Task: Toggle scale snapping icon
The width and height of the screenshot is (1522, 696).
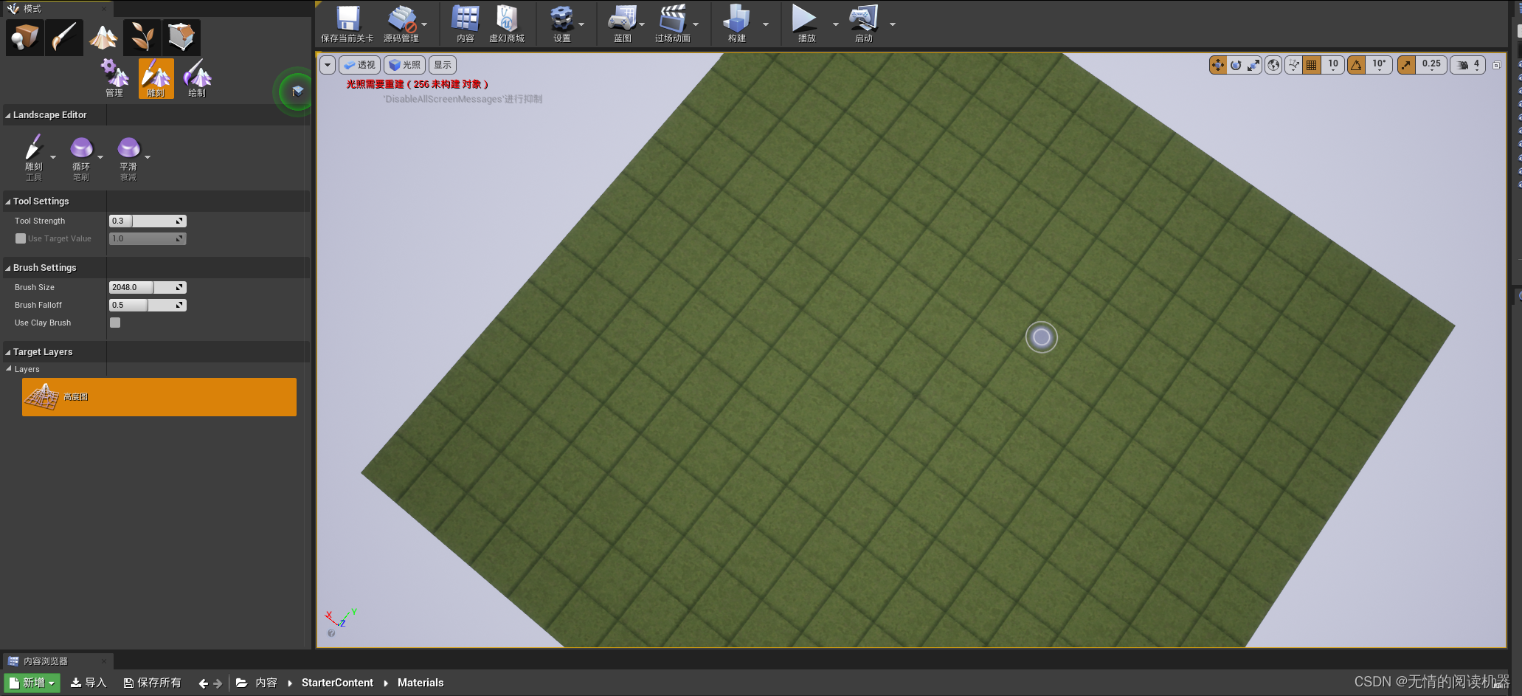Action: click(x=1406, y=65)
